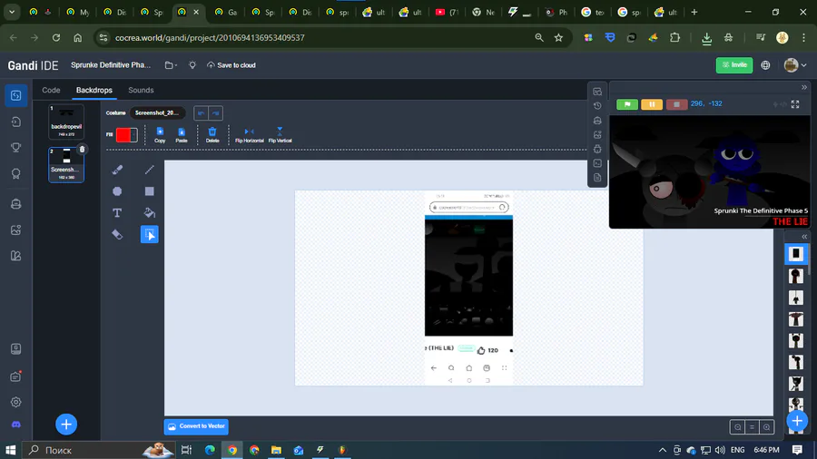
Task: Zoom out the paint canvas
Action: tap(737, 427)
